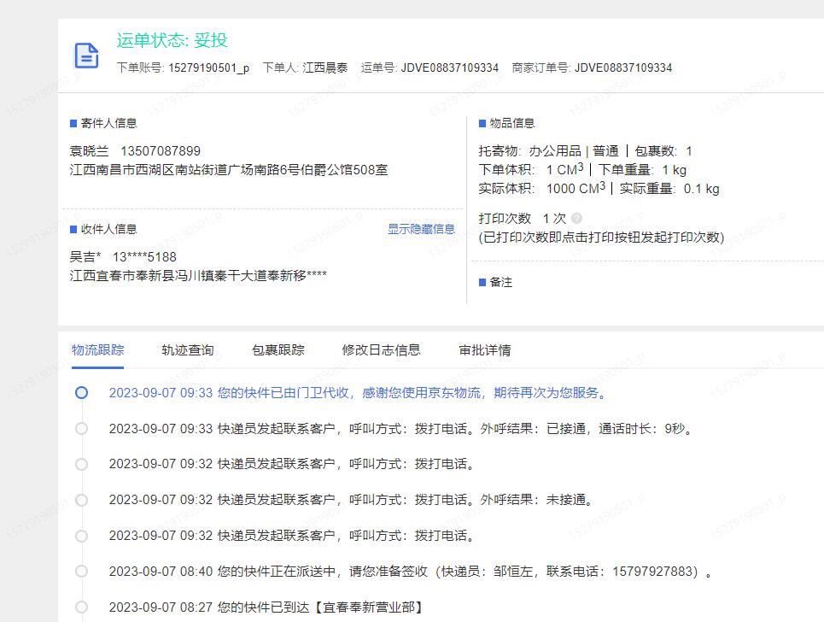824x622 pixels.
Task: Click sender address 伯爵公馆508室 line
Action: (x=229, y=170)
